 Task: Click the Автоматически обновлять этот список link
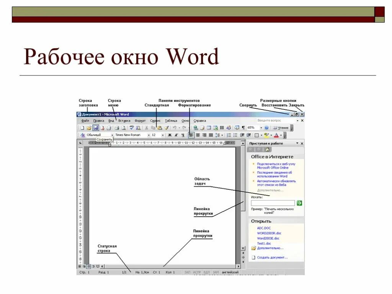[x=276, y=183]
